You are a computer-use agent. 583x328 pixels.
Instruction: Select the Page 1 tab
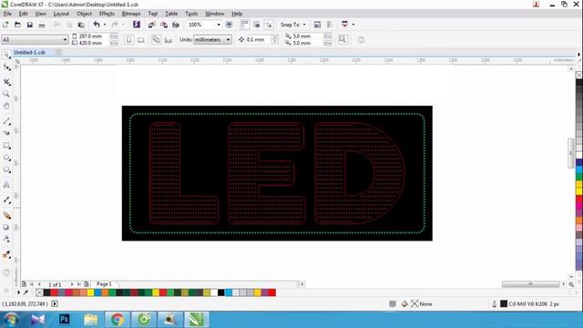click(x=104, y=284)
